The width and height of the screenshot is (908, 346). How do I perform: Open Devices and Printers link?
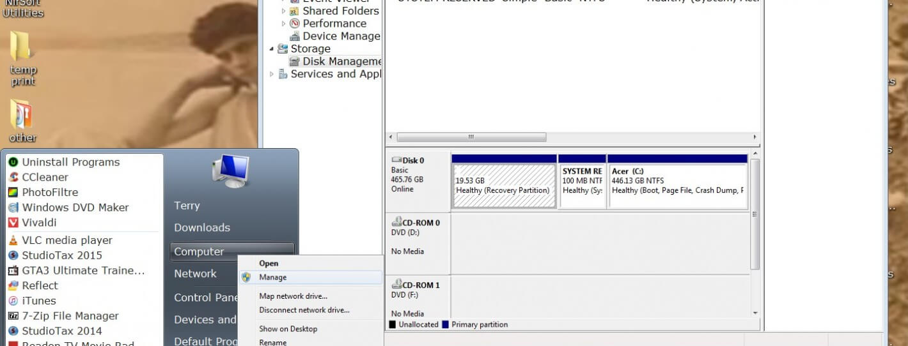pyautogui.click(x=205, y=320)
